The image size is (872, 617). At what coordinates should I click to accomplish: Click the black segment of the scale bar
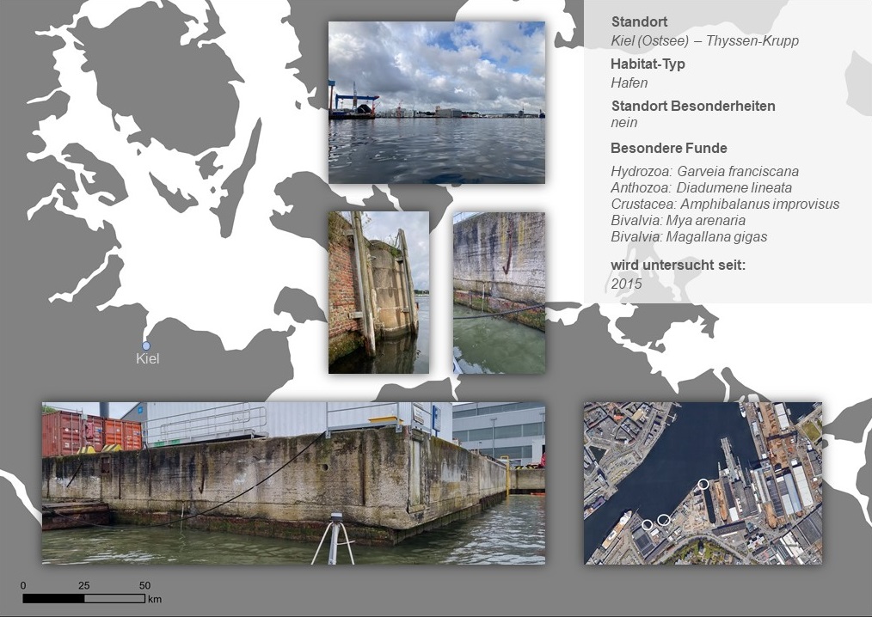point(53,598)
